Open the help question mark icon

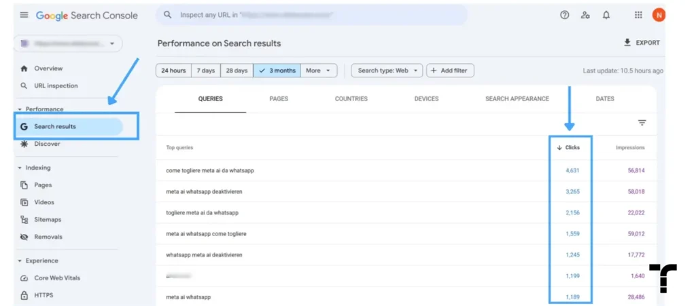564,15
